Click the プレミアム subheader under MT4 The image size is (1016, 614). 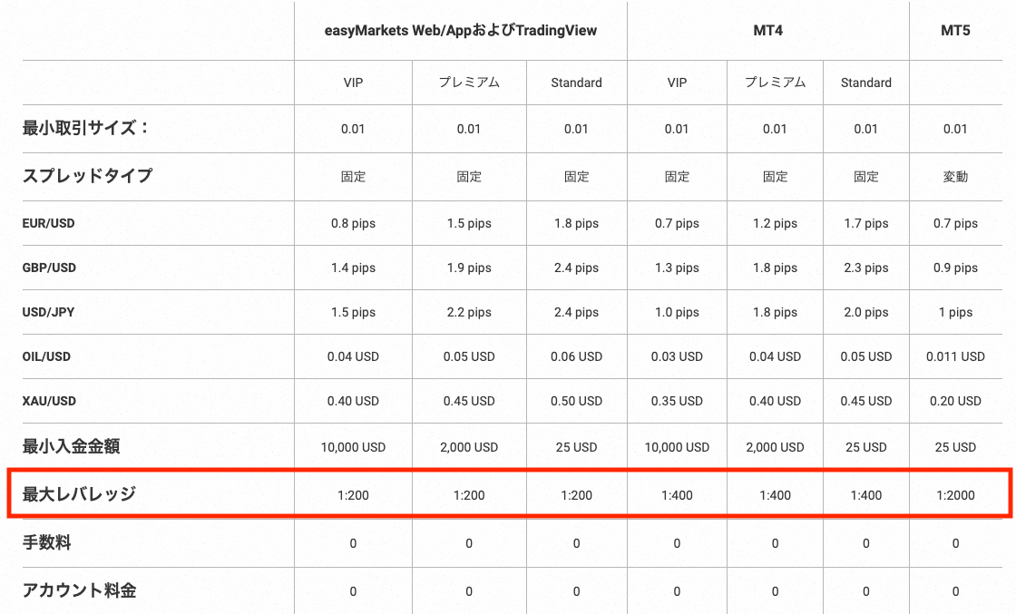click(x=775, y=83)
